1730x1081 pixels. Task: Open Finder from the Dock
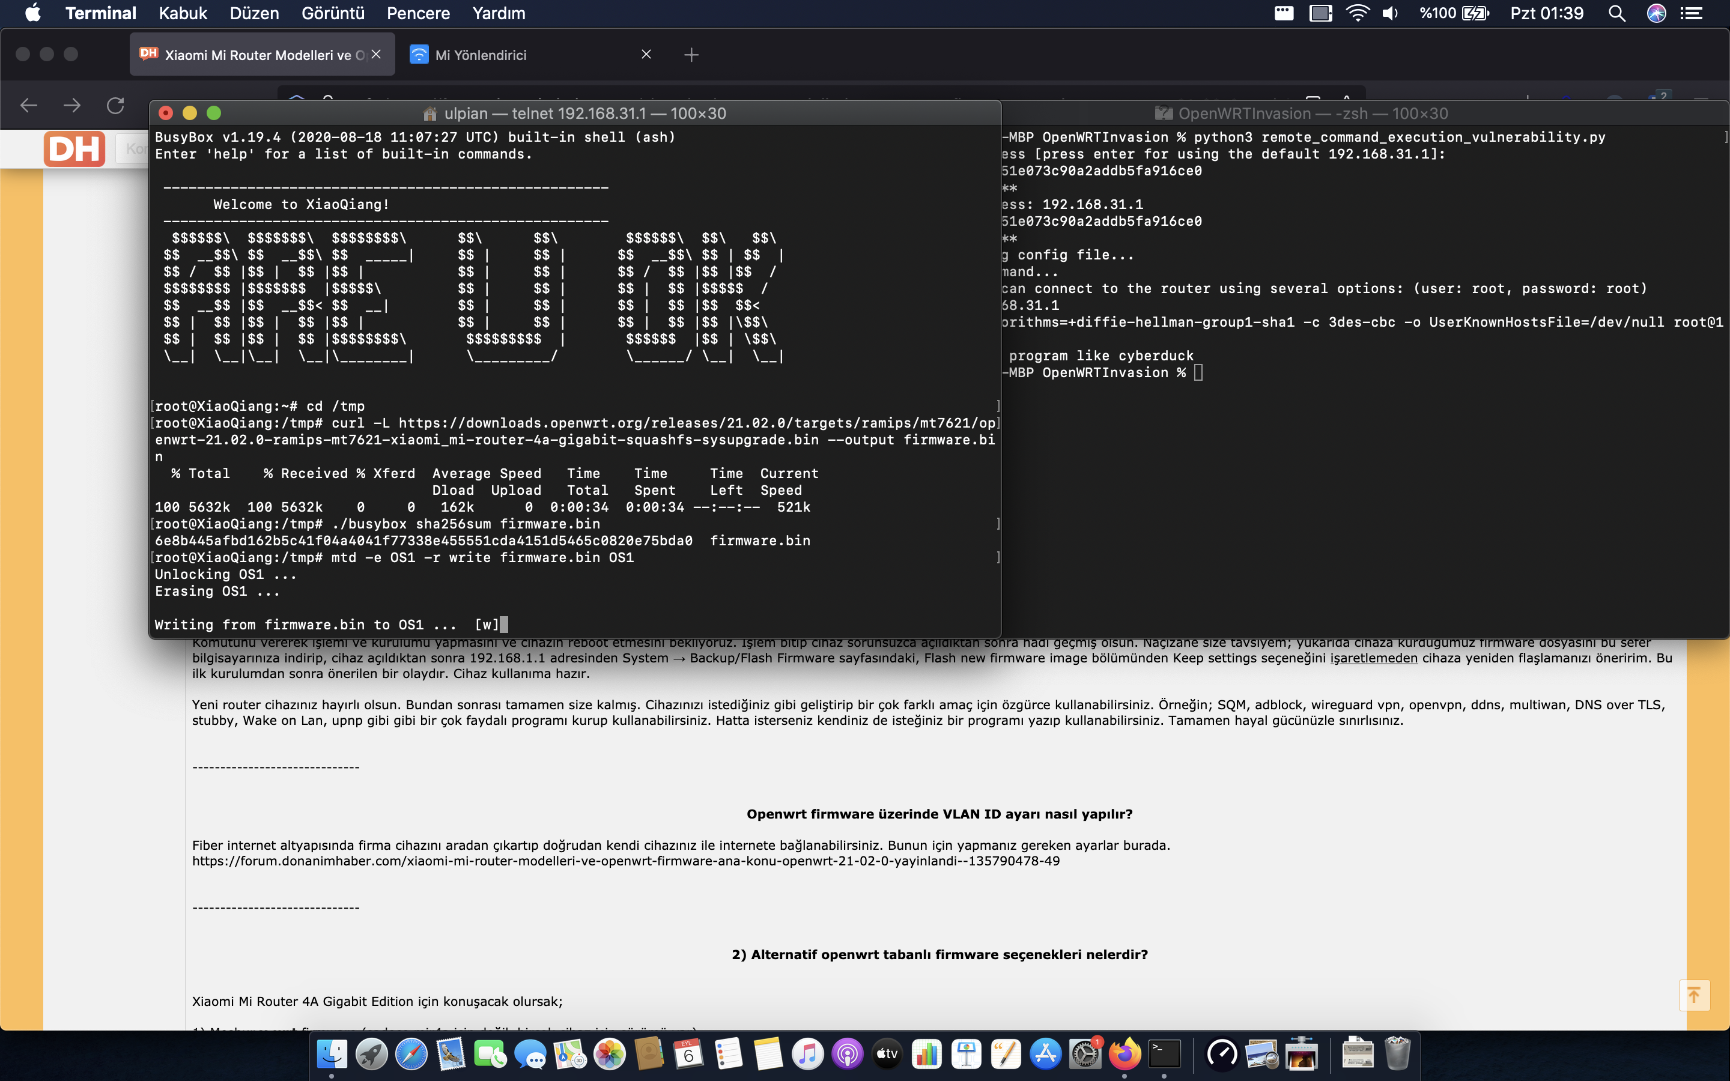pos(332,1054)
